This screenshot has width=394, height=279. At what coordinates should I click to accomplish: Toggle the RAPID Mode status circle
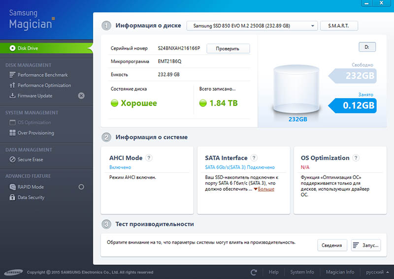coord(81,187)
